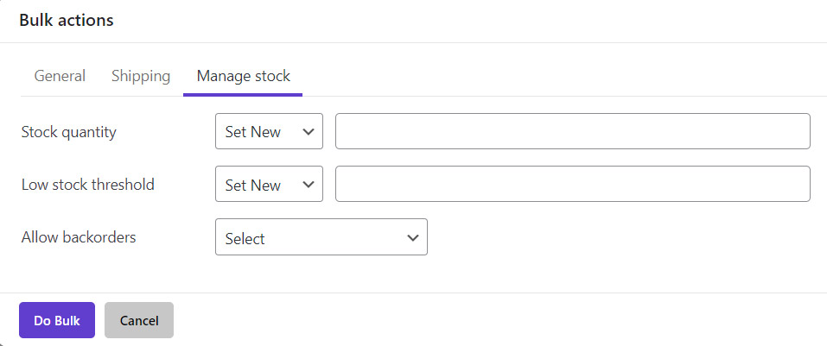Open the Stock quantity action dropdown
Image resolution: width=827 pixels, height=346 pixels.
(269, 132)
